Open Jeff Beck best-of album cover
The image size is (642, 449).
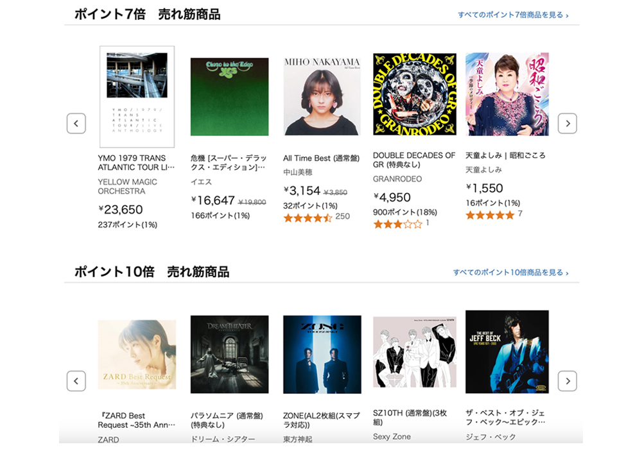tap(507, 352)
